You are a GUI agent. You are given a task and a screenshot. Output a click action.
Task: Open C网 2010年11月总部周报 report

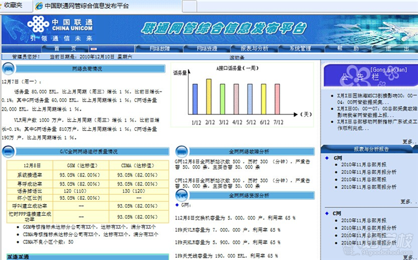[x=364, y=235]
